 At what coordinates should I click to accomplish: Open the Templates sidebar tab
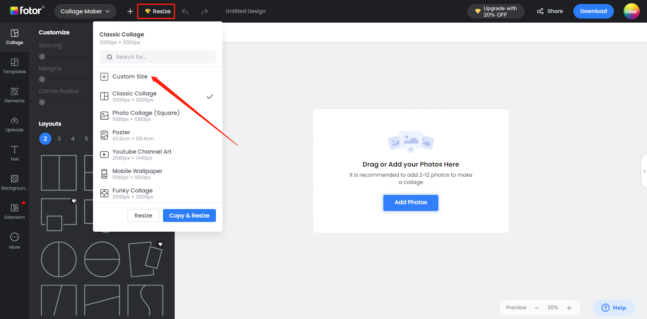pos(15,66)
